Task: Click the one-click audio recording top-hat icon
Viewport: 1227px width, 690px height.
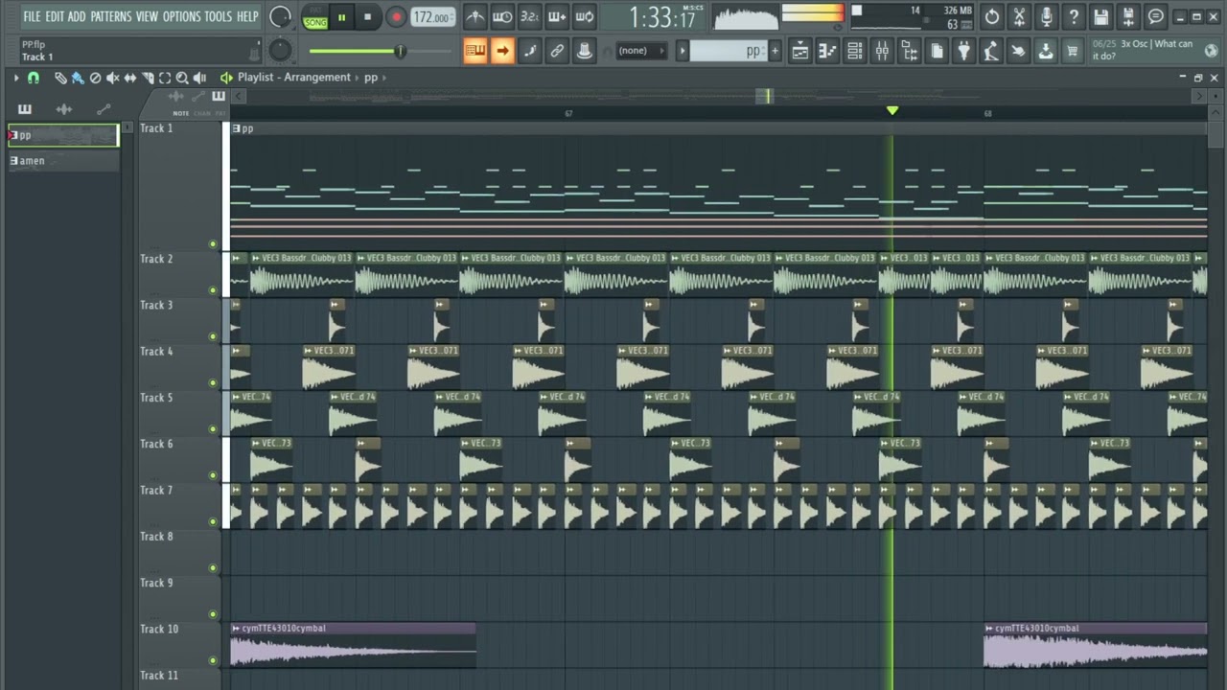Action: [x=584, y=51]
